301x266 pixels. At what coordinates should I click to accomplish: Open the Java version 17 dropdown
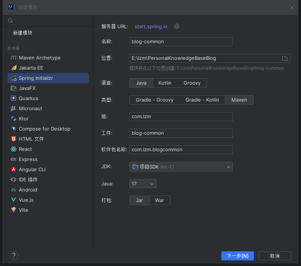(143, 184)
